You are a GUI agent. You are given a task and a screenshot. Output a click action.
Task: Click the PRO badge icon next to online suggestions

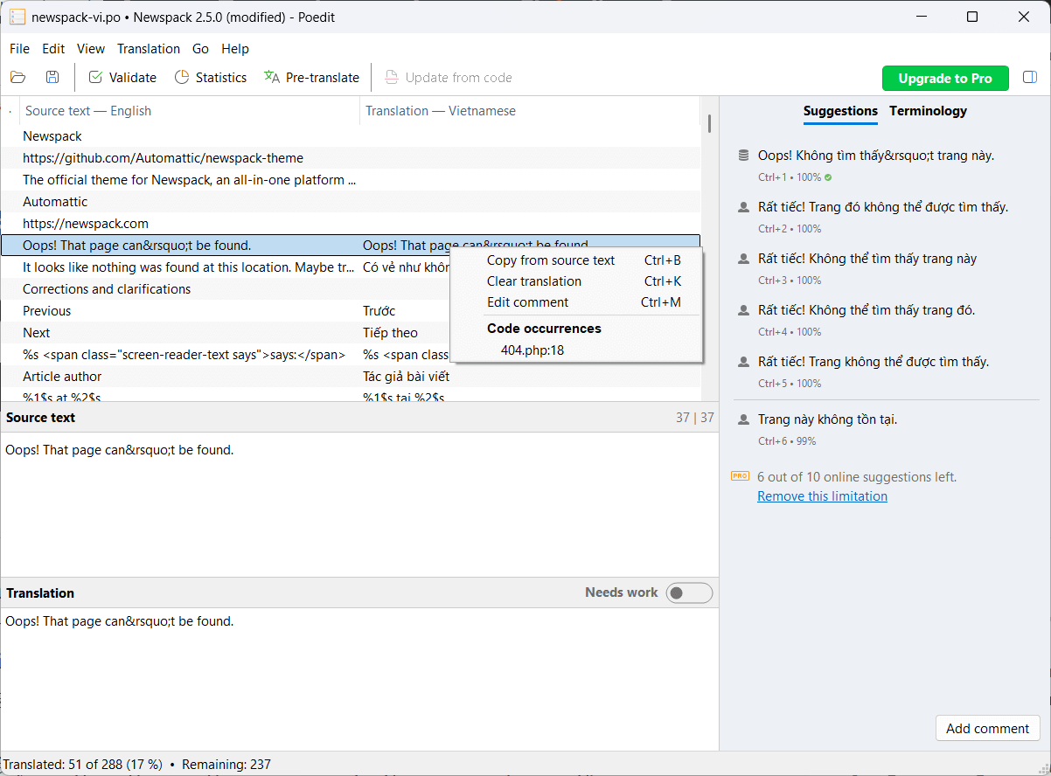pyautogui.click(x=740, y=476)
